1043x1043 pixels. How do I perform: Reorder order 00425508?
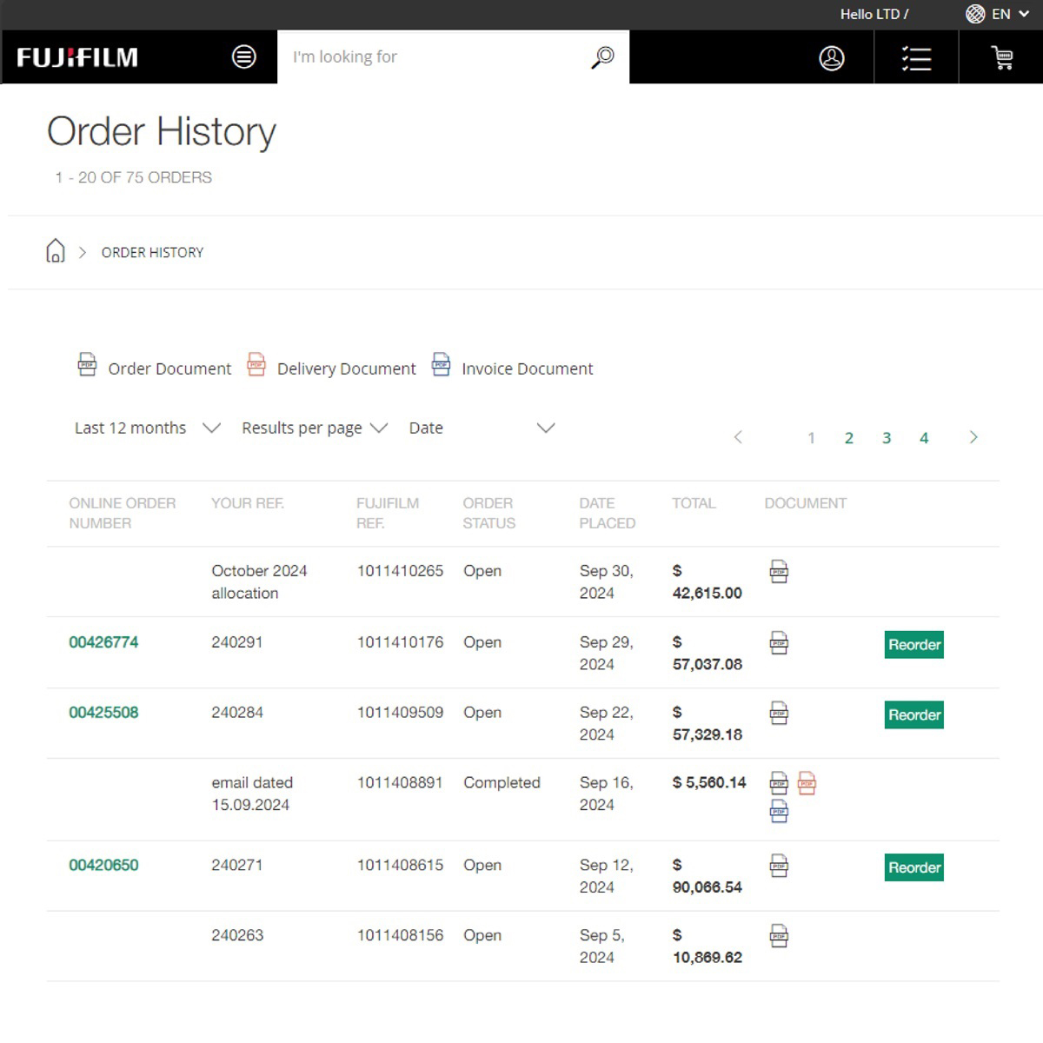(x=913, y=714)
